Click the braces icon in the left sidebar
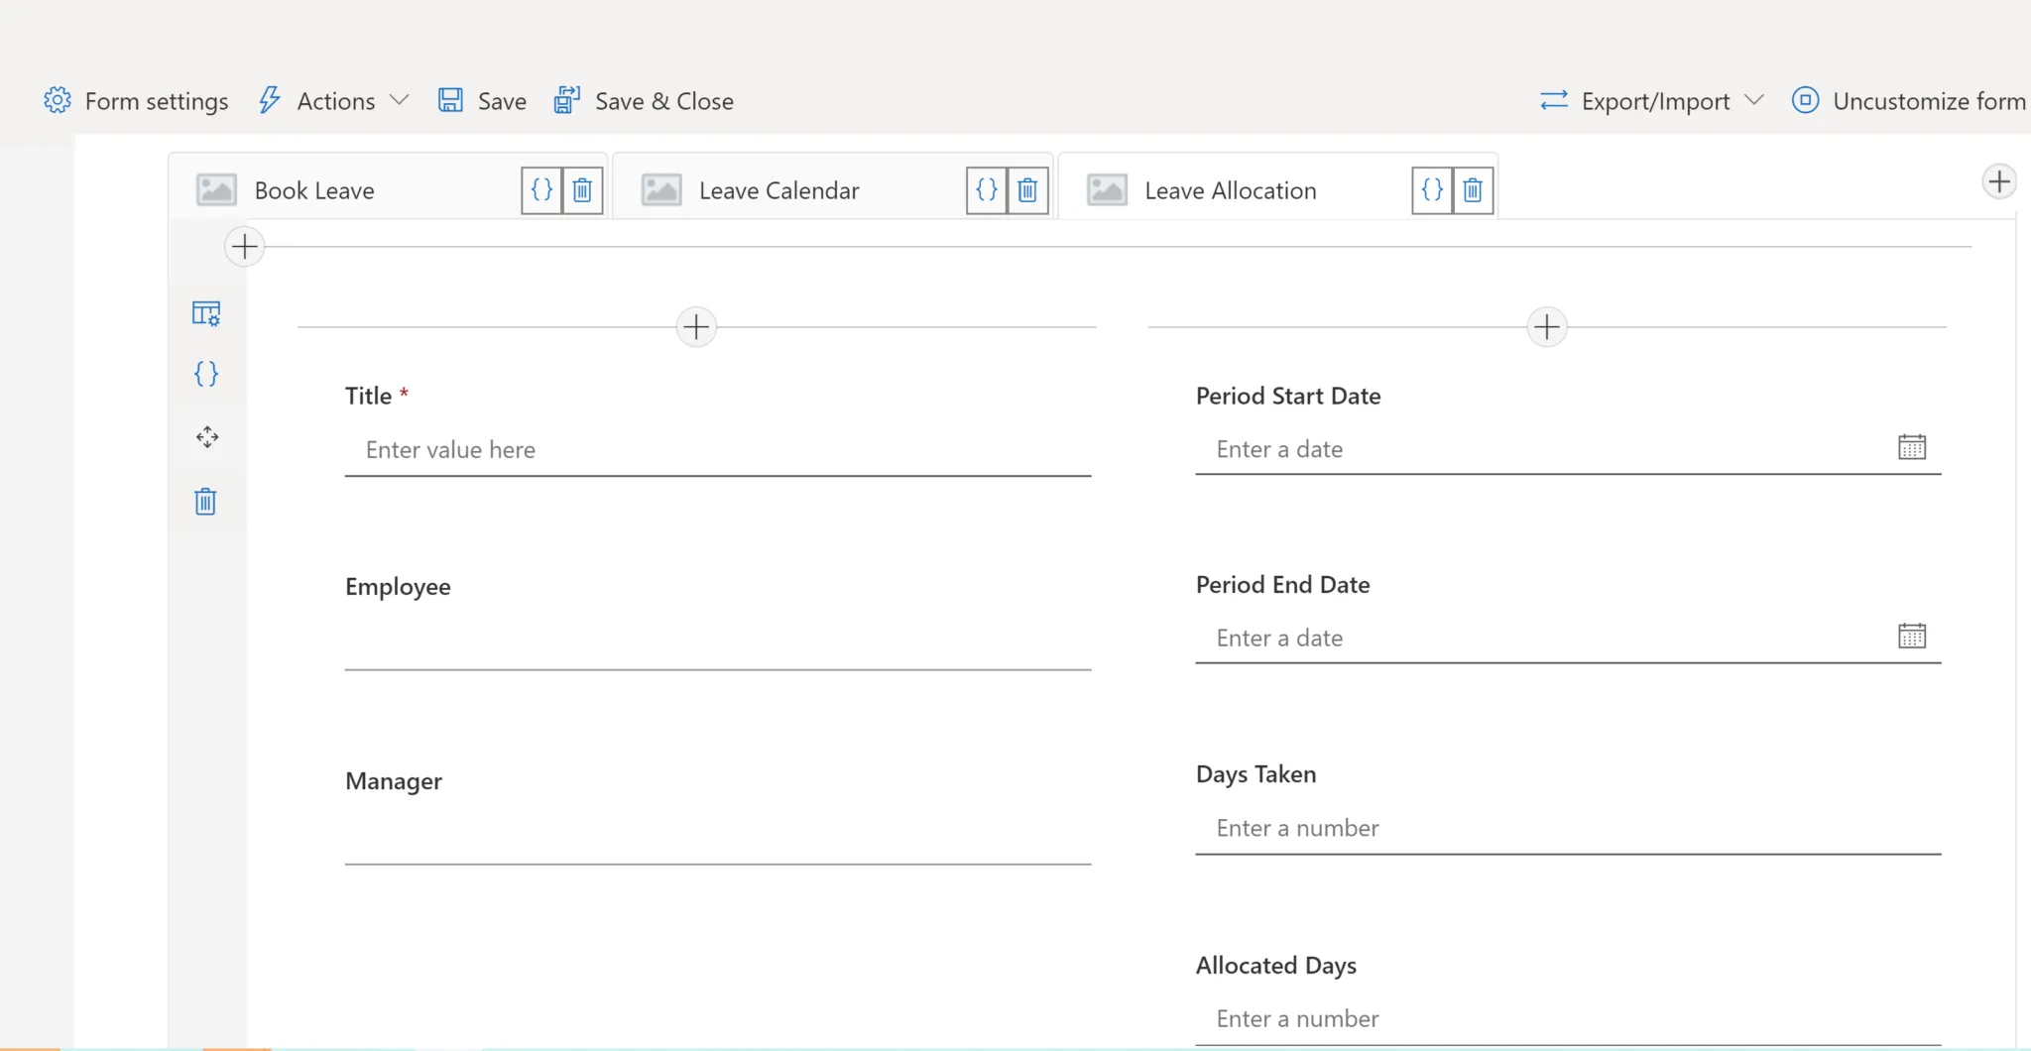 tap(206, 374)
